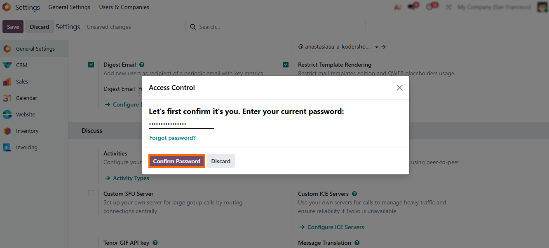Viewport: 549px width, 248px height.
Task: Click the Confirm Password button
Action: click(176, 161)
